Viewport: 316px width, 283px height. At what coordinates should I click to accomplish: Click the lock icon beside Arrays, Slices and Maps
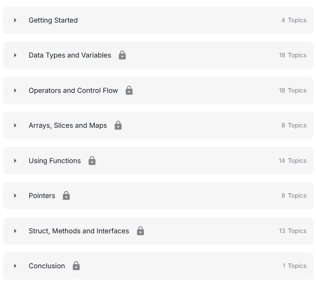118,125
